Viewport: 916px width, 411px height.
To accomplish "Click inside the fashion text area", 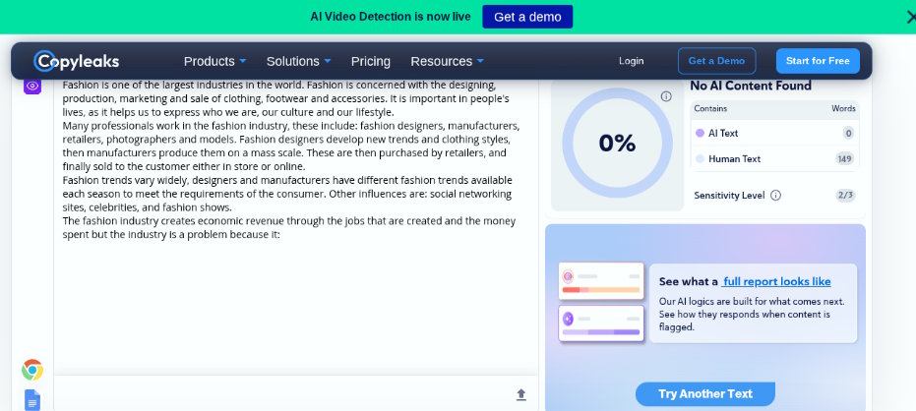I will tap(295, 228).
